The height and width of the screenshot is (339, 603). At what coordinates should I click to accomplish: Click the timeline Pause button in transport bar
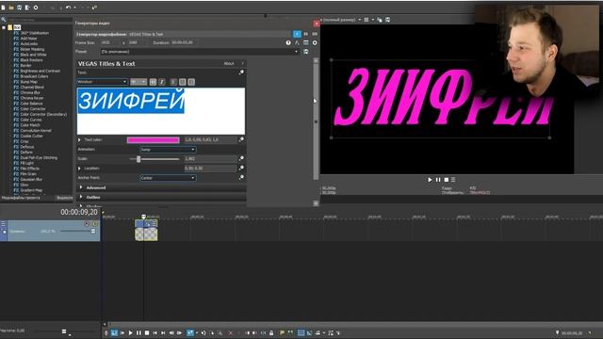pyautogui.click(x=139, y=332)
